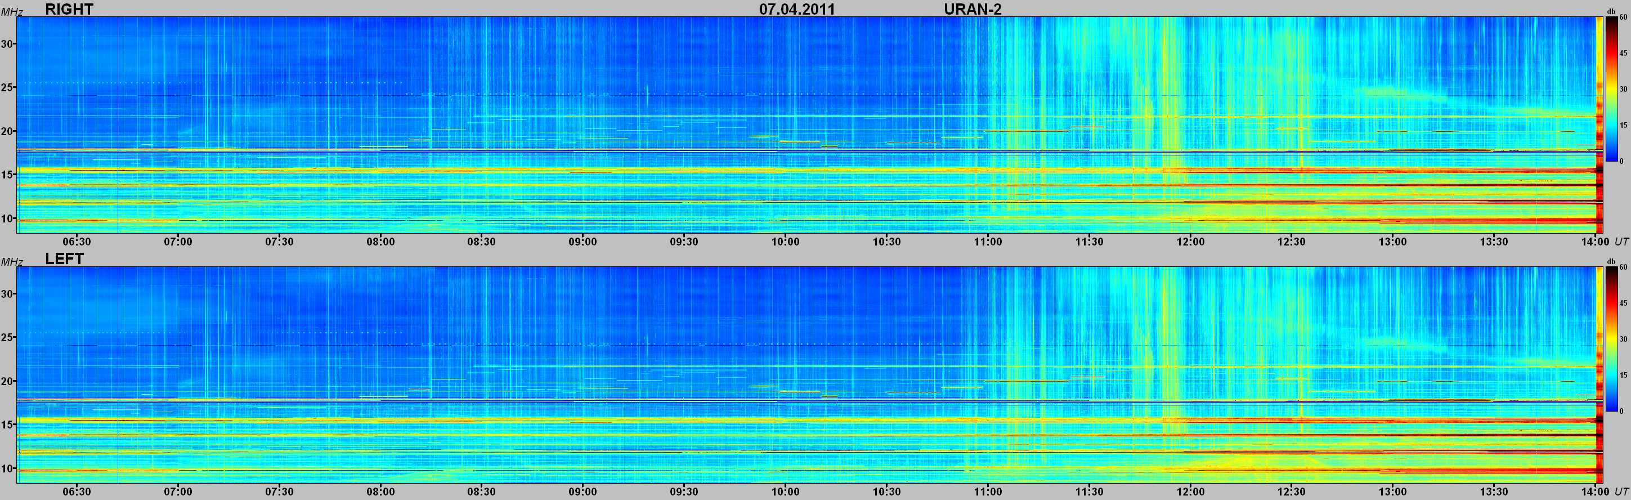The width and height of the screenshot is (1631, 500).
Task: Click the 0 value on RIGHT panel colorbar
Action: (1621, 162)
